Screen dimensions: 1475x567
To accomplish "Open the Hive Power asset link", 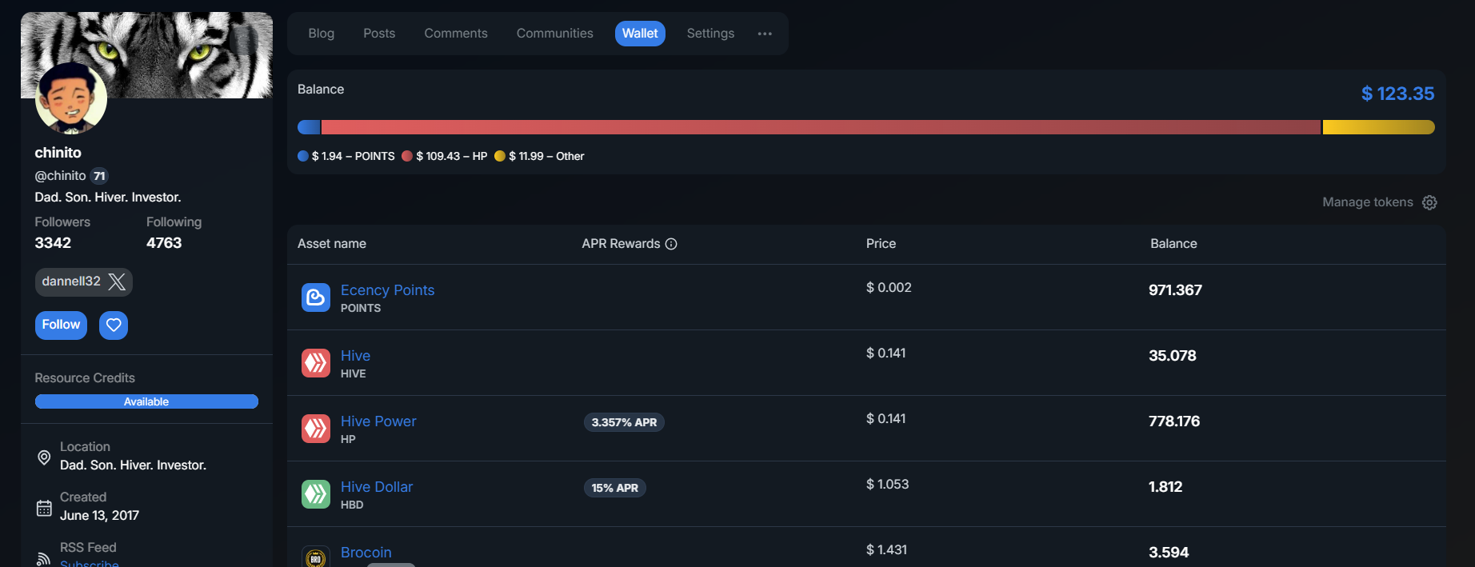I will pos(378,421).
